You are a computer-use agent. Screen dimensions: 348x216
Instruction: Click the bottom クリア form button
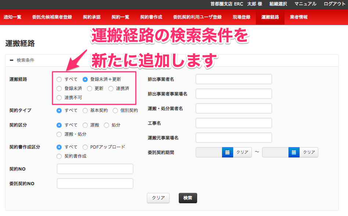(x=158, y=198)
